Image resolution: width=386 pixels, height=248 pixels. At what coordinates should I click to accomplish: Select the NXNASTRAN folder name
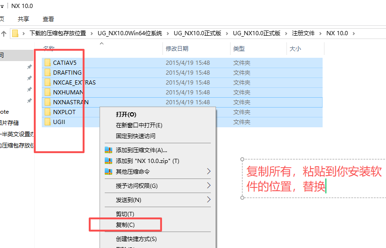click(x=71, y=102)
